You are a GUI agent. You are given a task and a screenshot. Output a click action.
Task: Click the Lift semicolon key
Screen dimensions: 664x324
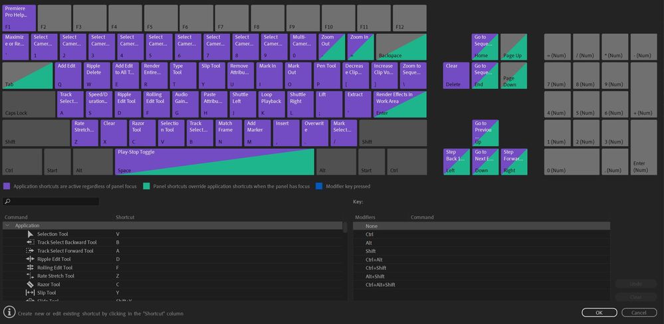[330, 104]
